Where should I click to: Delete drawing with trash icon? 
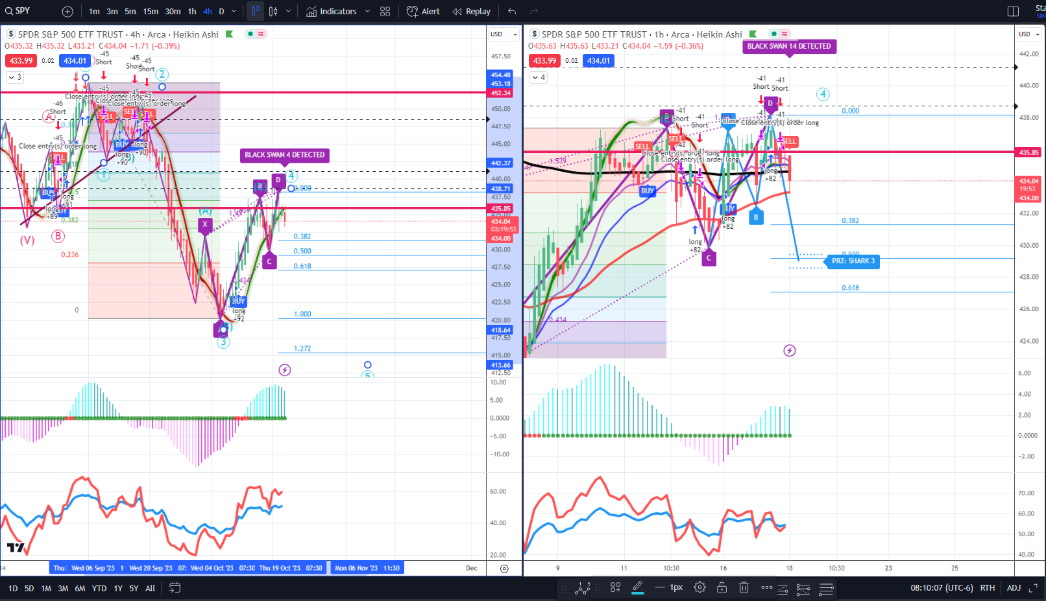[744, 588]
